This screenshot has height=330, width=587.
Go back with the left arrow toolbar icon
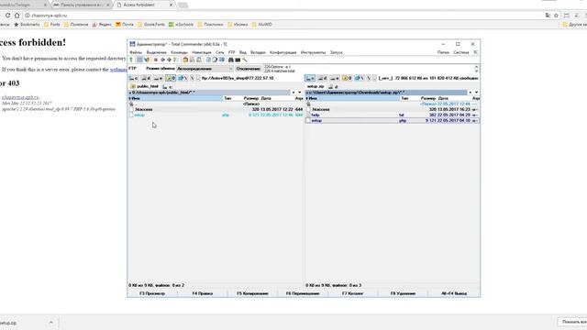click(162, 60)
